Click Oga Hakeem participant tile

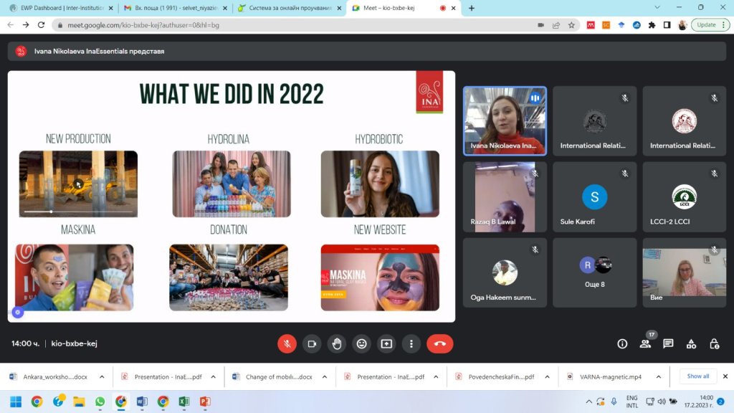click(505, 272)
